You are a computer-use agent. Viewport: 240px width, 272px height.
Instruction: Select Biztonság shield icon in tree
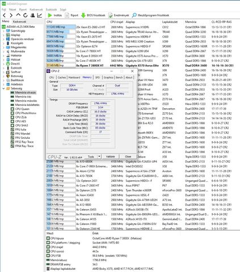tap(8, 76)
